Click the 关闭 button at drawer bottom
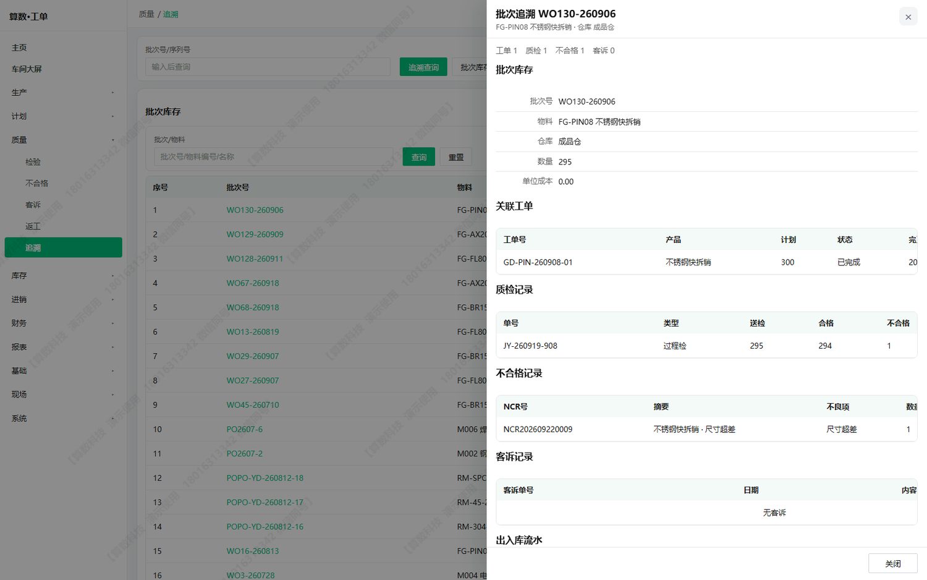 coord(892,564)
